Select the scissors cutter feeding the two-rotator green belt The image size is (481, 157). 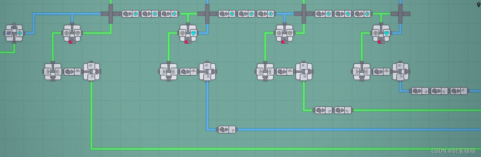(304, 71)
